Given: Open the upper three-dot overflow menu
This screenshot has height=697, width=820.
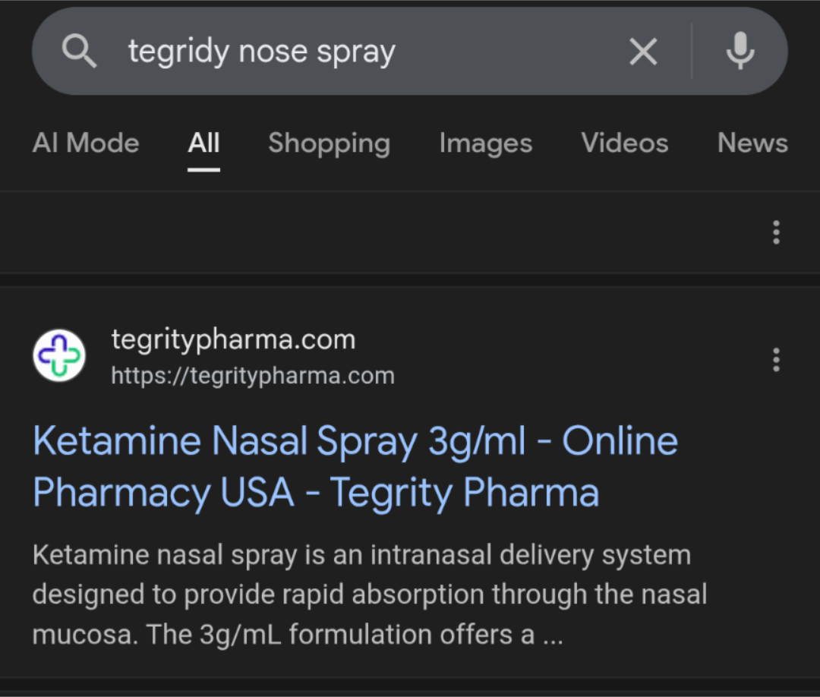Looking at the screenshot, I should pos(775,232).
